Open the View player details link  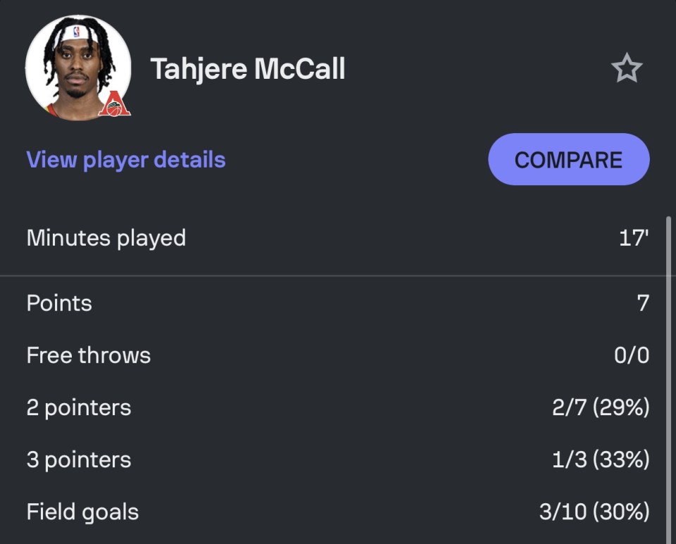coord(126,160)
